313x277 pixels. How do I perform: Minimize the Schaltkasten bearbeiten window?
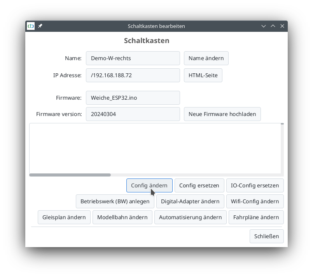(264, 26)
